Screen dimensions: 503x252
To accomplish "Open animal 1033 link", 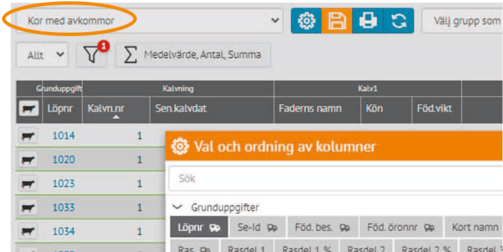I will [x=64, y=207].
